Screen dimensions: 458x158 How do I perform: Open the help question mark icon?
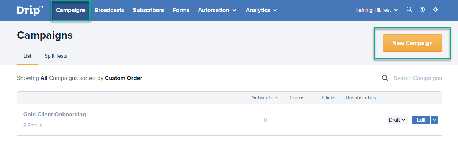pyautogui.click(x=422, y=10)
